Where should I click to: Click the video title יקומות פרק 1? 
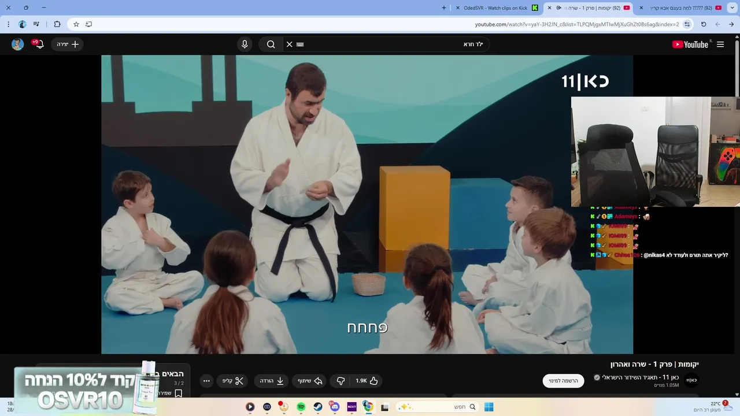point(654,365)
